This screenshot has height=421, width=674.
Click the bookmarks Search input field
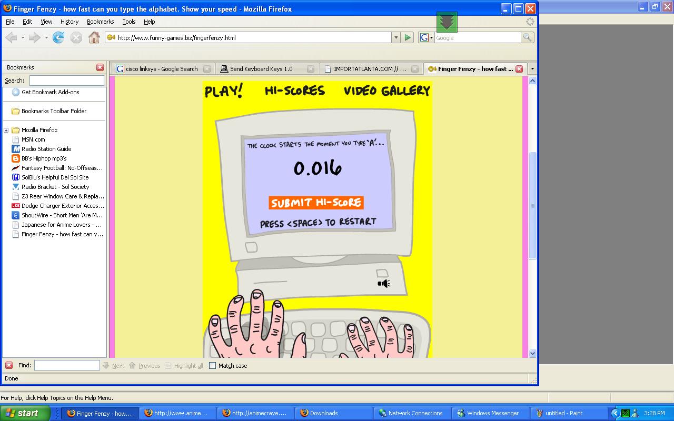click(x=66, y=81)
